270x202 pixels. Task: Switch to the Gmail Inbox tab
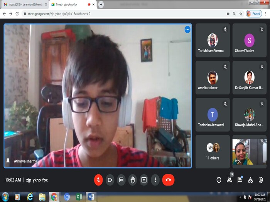[25, 5]
